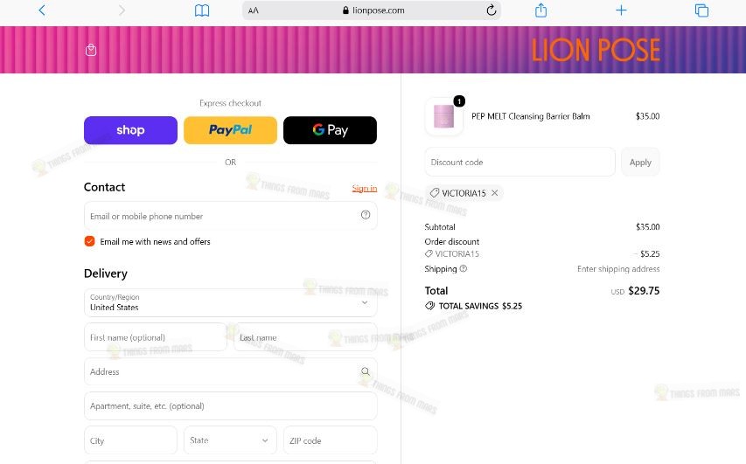Open Safari bookmarks book icon
746x464 pixels.
202,10
